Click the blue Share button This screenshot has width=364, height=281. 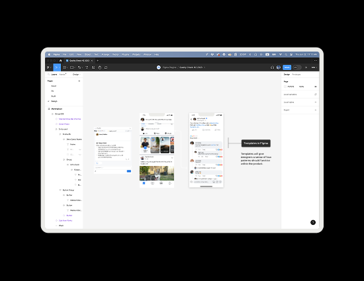(287, 67)
